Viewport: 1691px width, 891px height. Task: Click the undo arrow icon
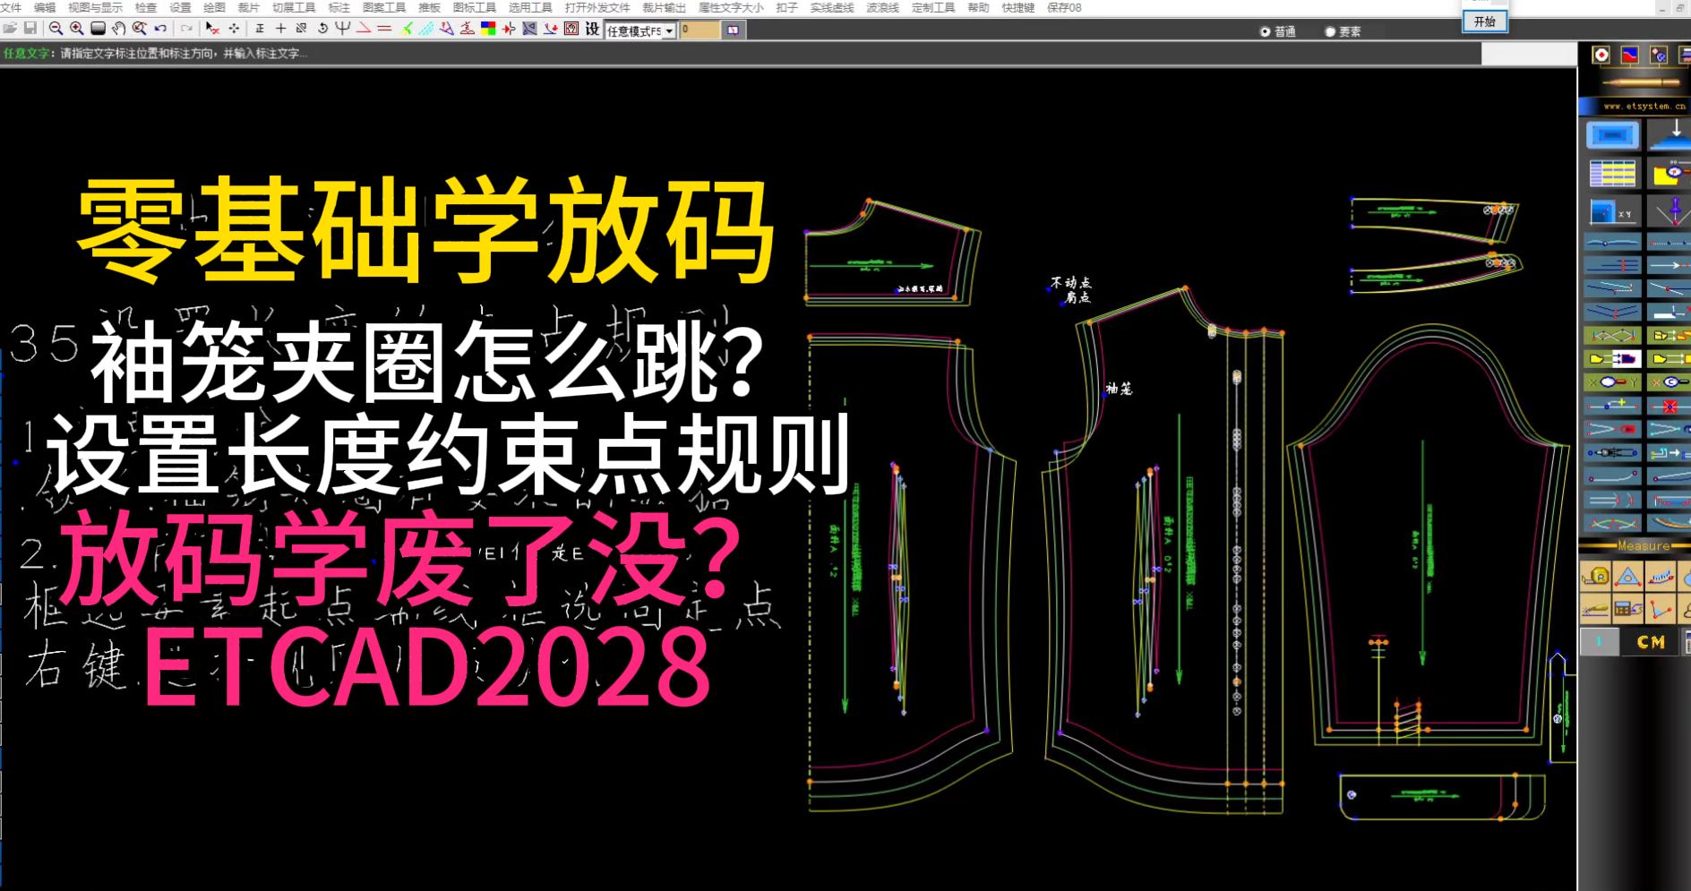point(161,29)
